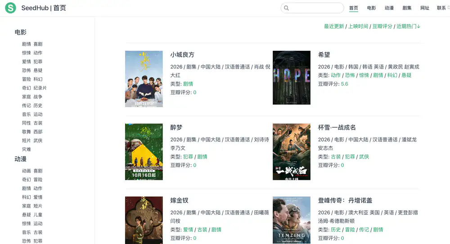Sort by 最近更新
Viewport: 450px width, 244px height.
334,27
